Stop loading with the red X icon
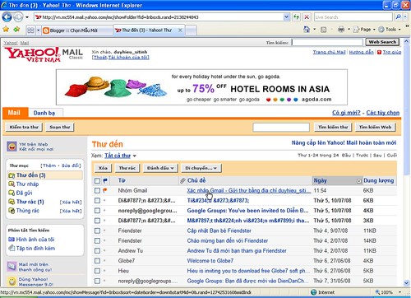The width and height of the screenshot is (411, 298). pos(307,17)
